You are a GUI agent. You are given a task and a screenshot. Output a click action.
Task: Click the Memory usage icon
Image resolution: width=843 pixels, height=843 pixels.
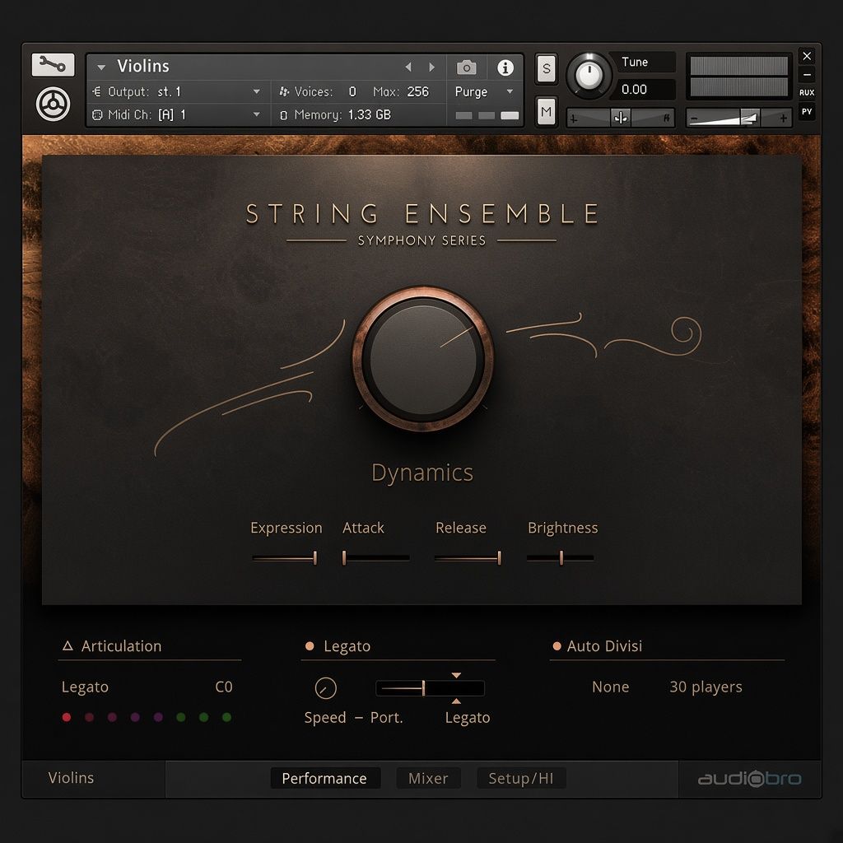tap(283, 115)
